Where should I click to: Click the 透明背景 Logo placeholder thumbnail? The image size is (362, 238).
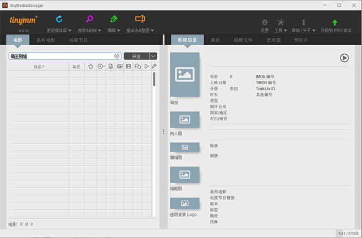pyautogui.click(x=185, y=203)
